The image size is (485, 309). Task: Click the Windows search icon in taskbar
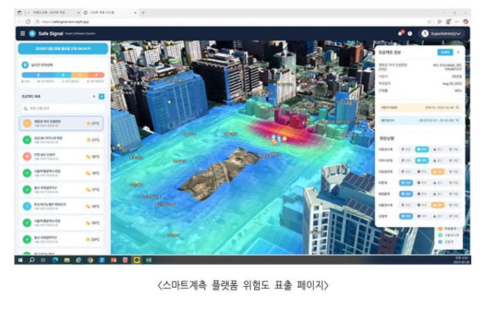(x=33, y=260)
